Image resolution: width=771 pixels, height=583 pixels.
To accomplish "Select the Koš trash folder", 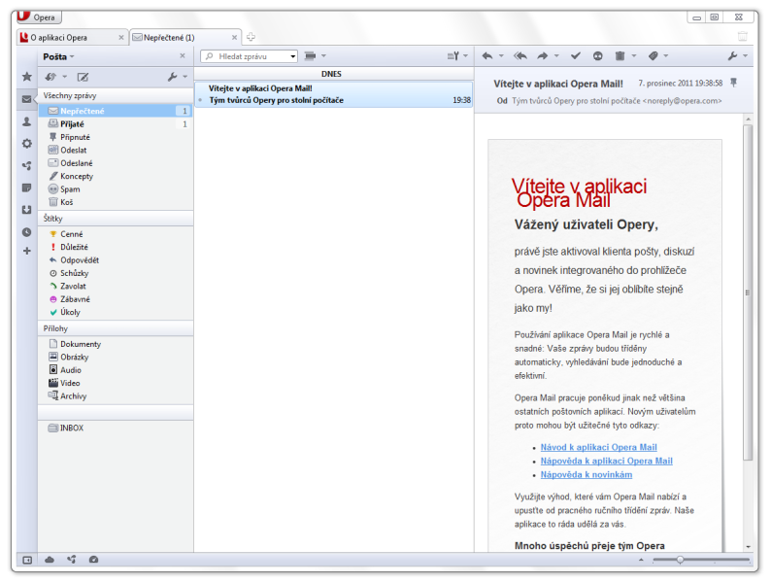I will tap(117, 202).
